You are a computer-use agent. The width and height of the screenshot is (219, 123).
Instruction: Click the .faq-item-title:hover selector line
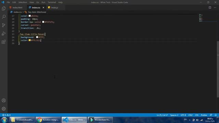pyautogui.click(x=32, y=34)
